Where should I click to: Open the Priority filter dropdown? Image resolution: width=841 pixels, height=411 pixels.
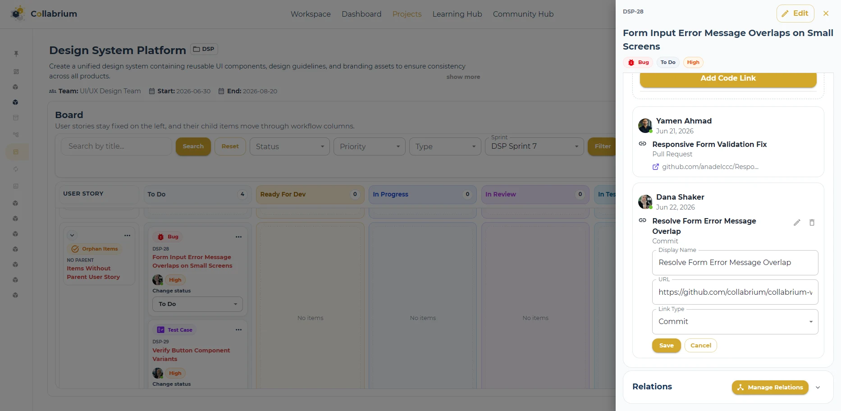click(370, 146)
